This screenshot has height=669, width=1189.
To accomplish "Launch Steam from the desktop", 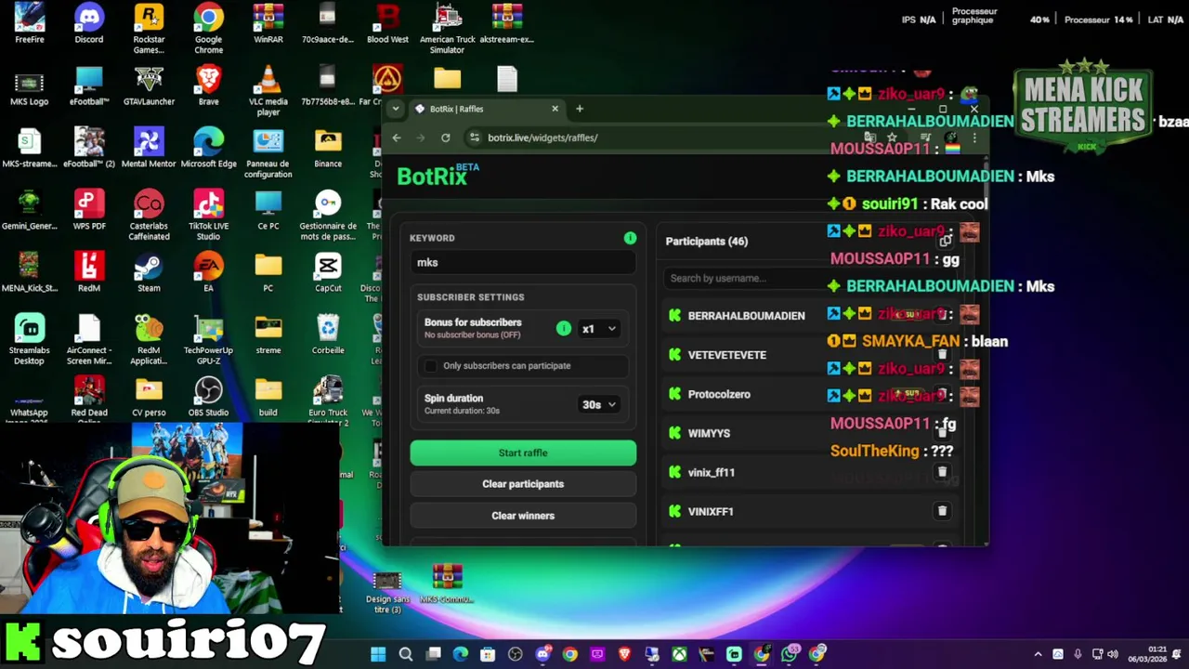I will click(x=149, y=273).
